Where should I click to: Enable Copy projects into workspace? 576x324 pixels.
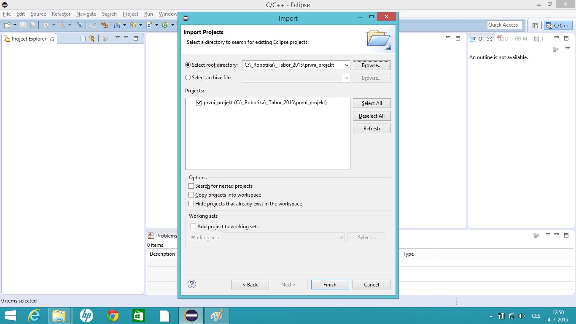coord(191,195)
